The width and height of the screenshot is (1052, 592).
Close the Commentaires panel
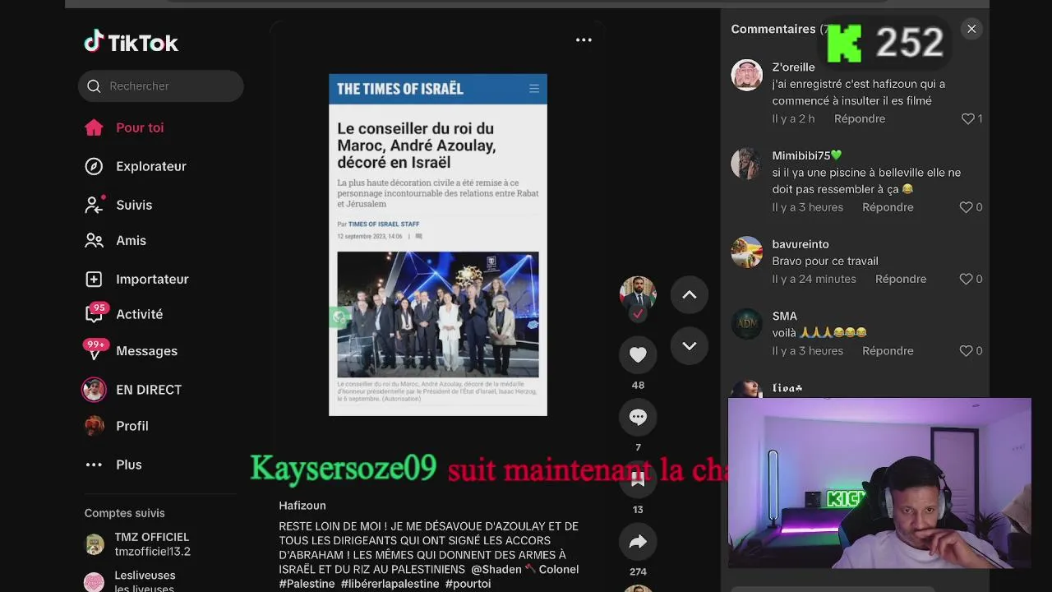pyautogui.click(x=971, y=29)
